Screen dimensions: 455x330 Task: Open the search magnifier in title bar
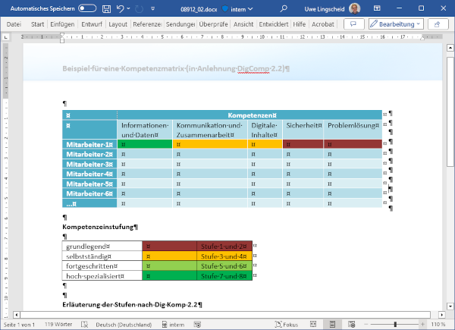click(283, 8)
